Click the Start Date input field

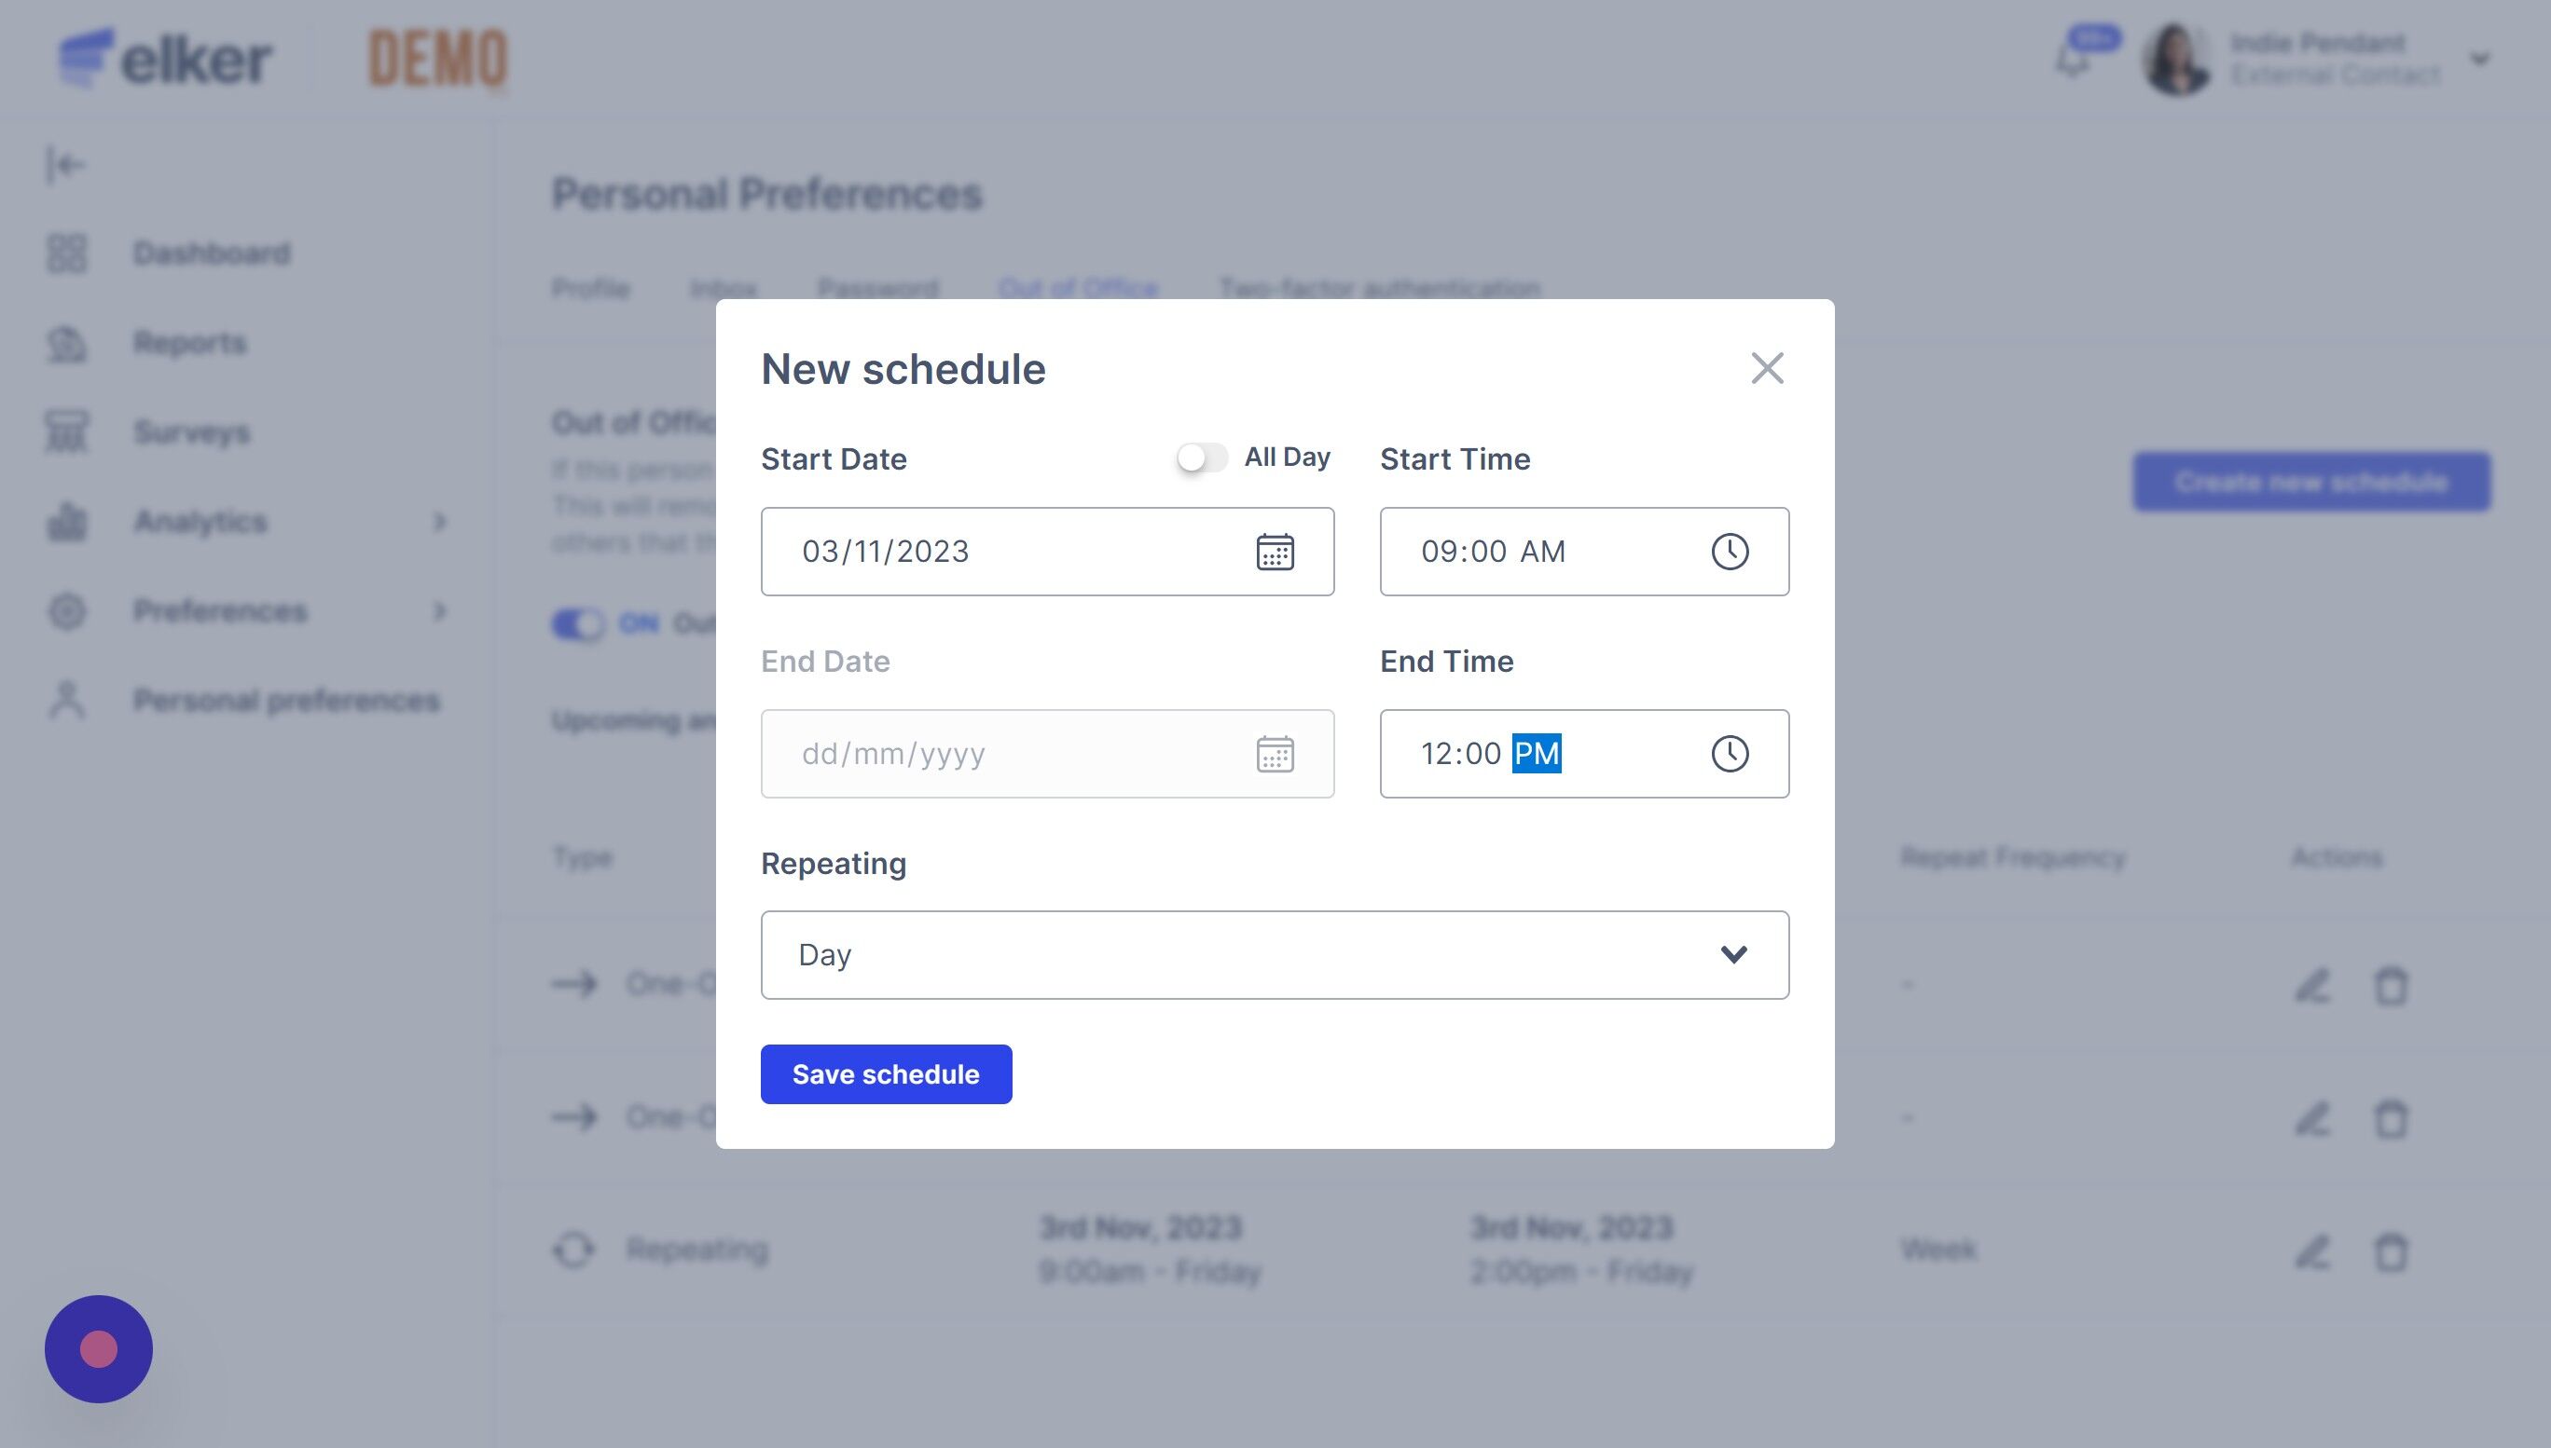pos(1005,552)
